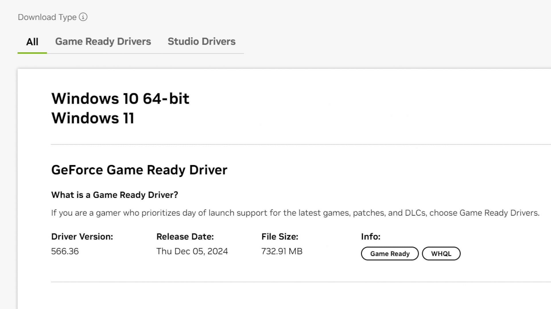Click the GeForce Game Ready Driver heading

click(139, 170)
